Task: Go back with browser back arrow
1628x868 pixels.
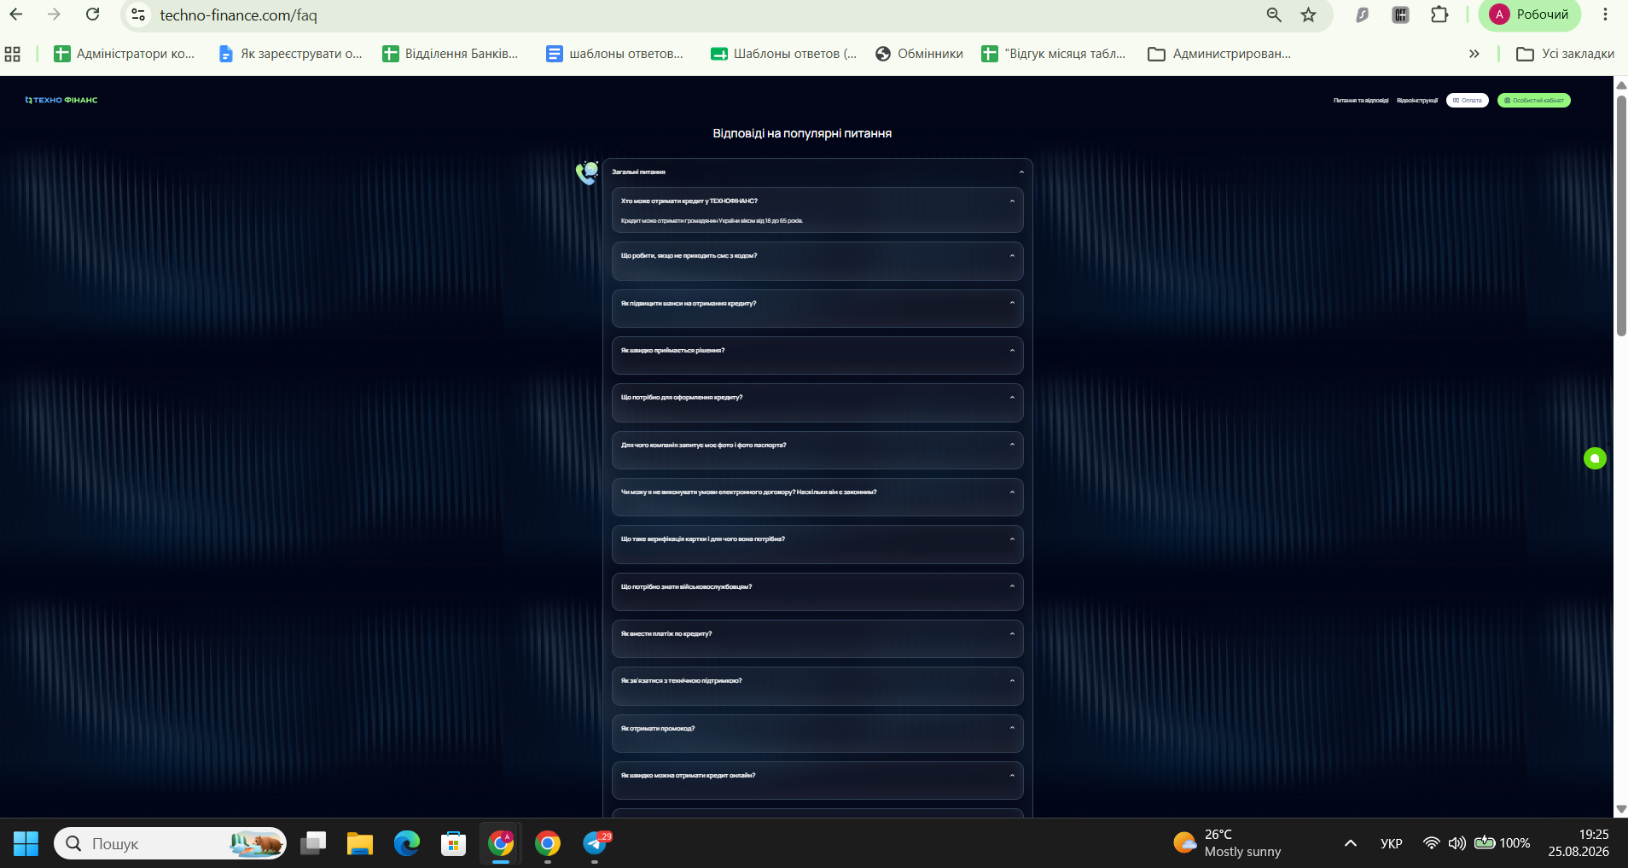Action: (x=16, y=15)
